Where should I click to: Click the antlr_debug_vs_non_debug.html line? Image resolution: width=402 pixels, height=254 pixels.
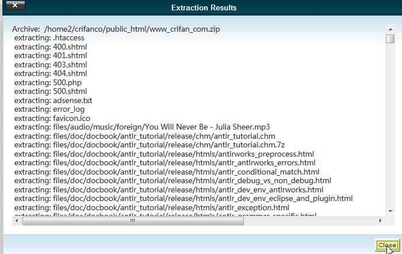click(173, 180)
